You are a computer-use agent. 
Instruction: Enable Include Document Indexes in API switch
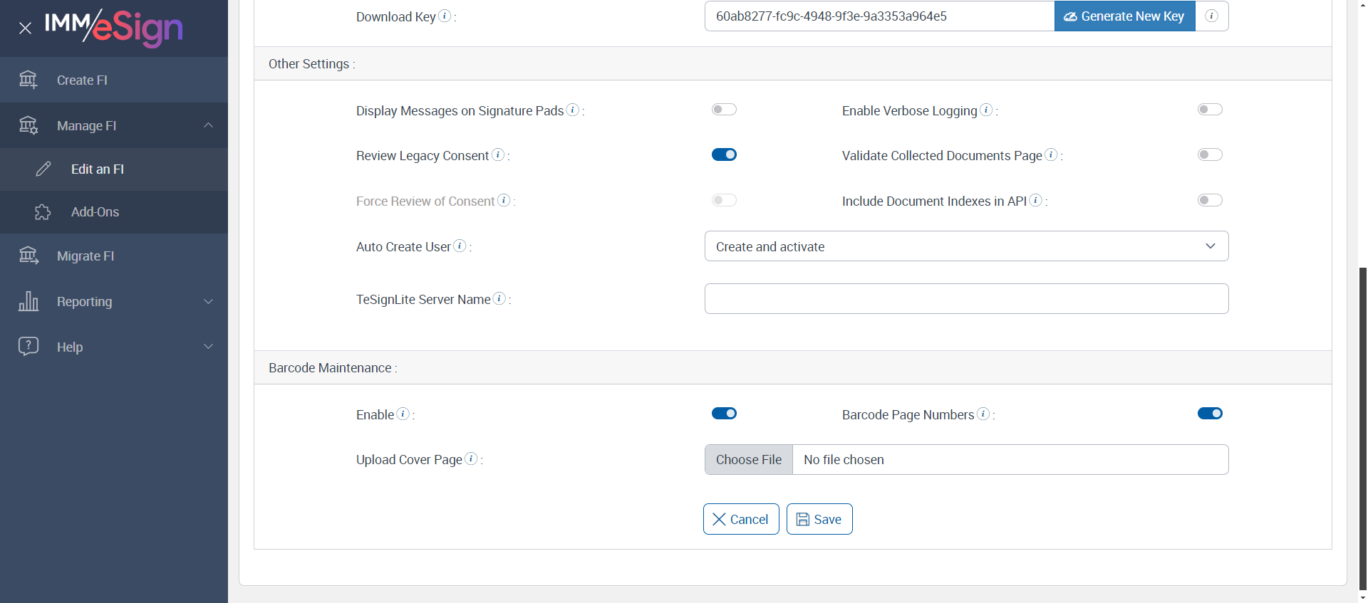[1210, 200]
